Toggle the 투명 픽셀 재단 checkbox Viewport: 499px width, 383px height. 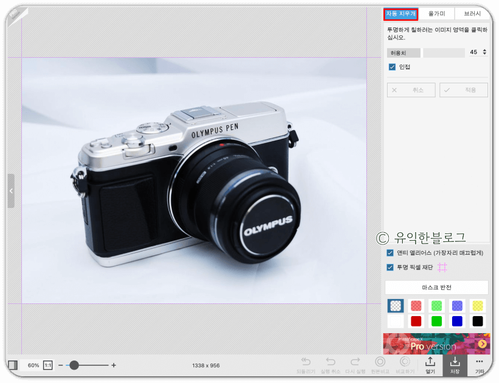tap(390, 267)
